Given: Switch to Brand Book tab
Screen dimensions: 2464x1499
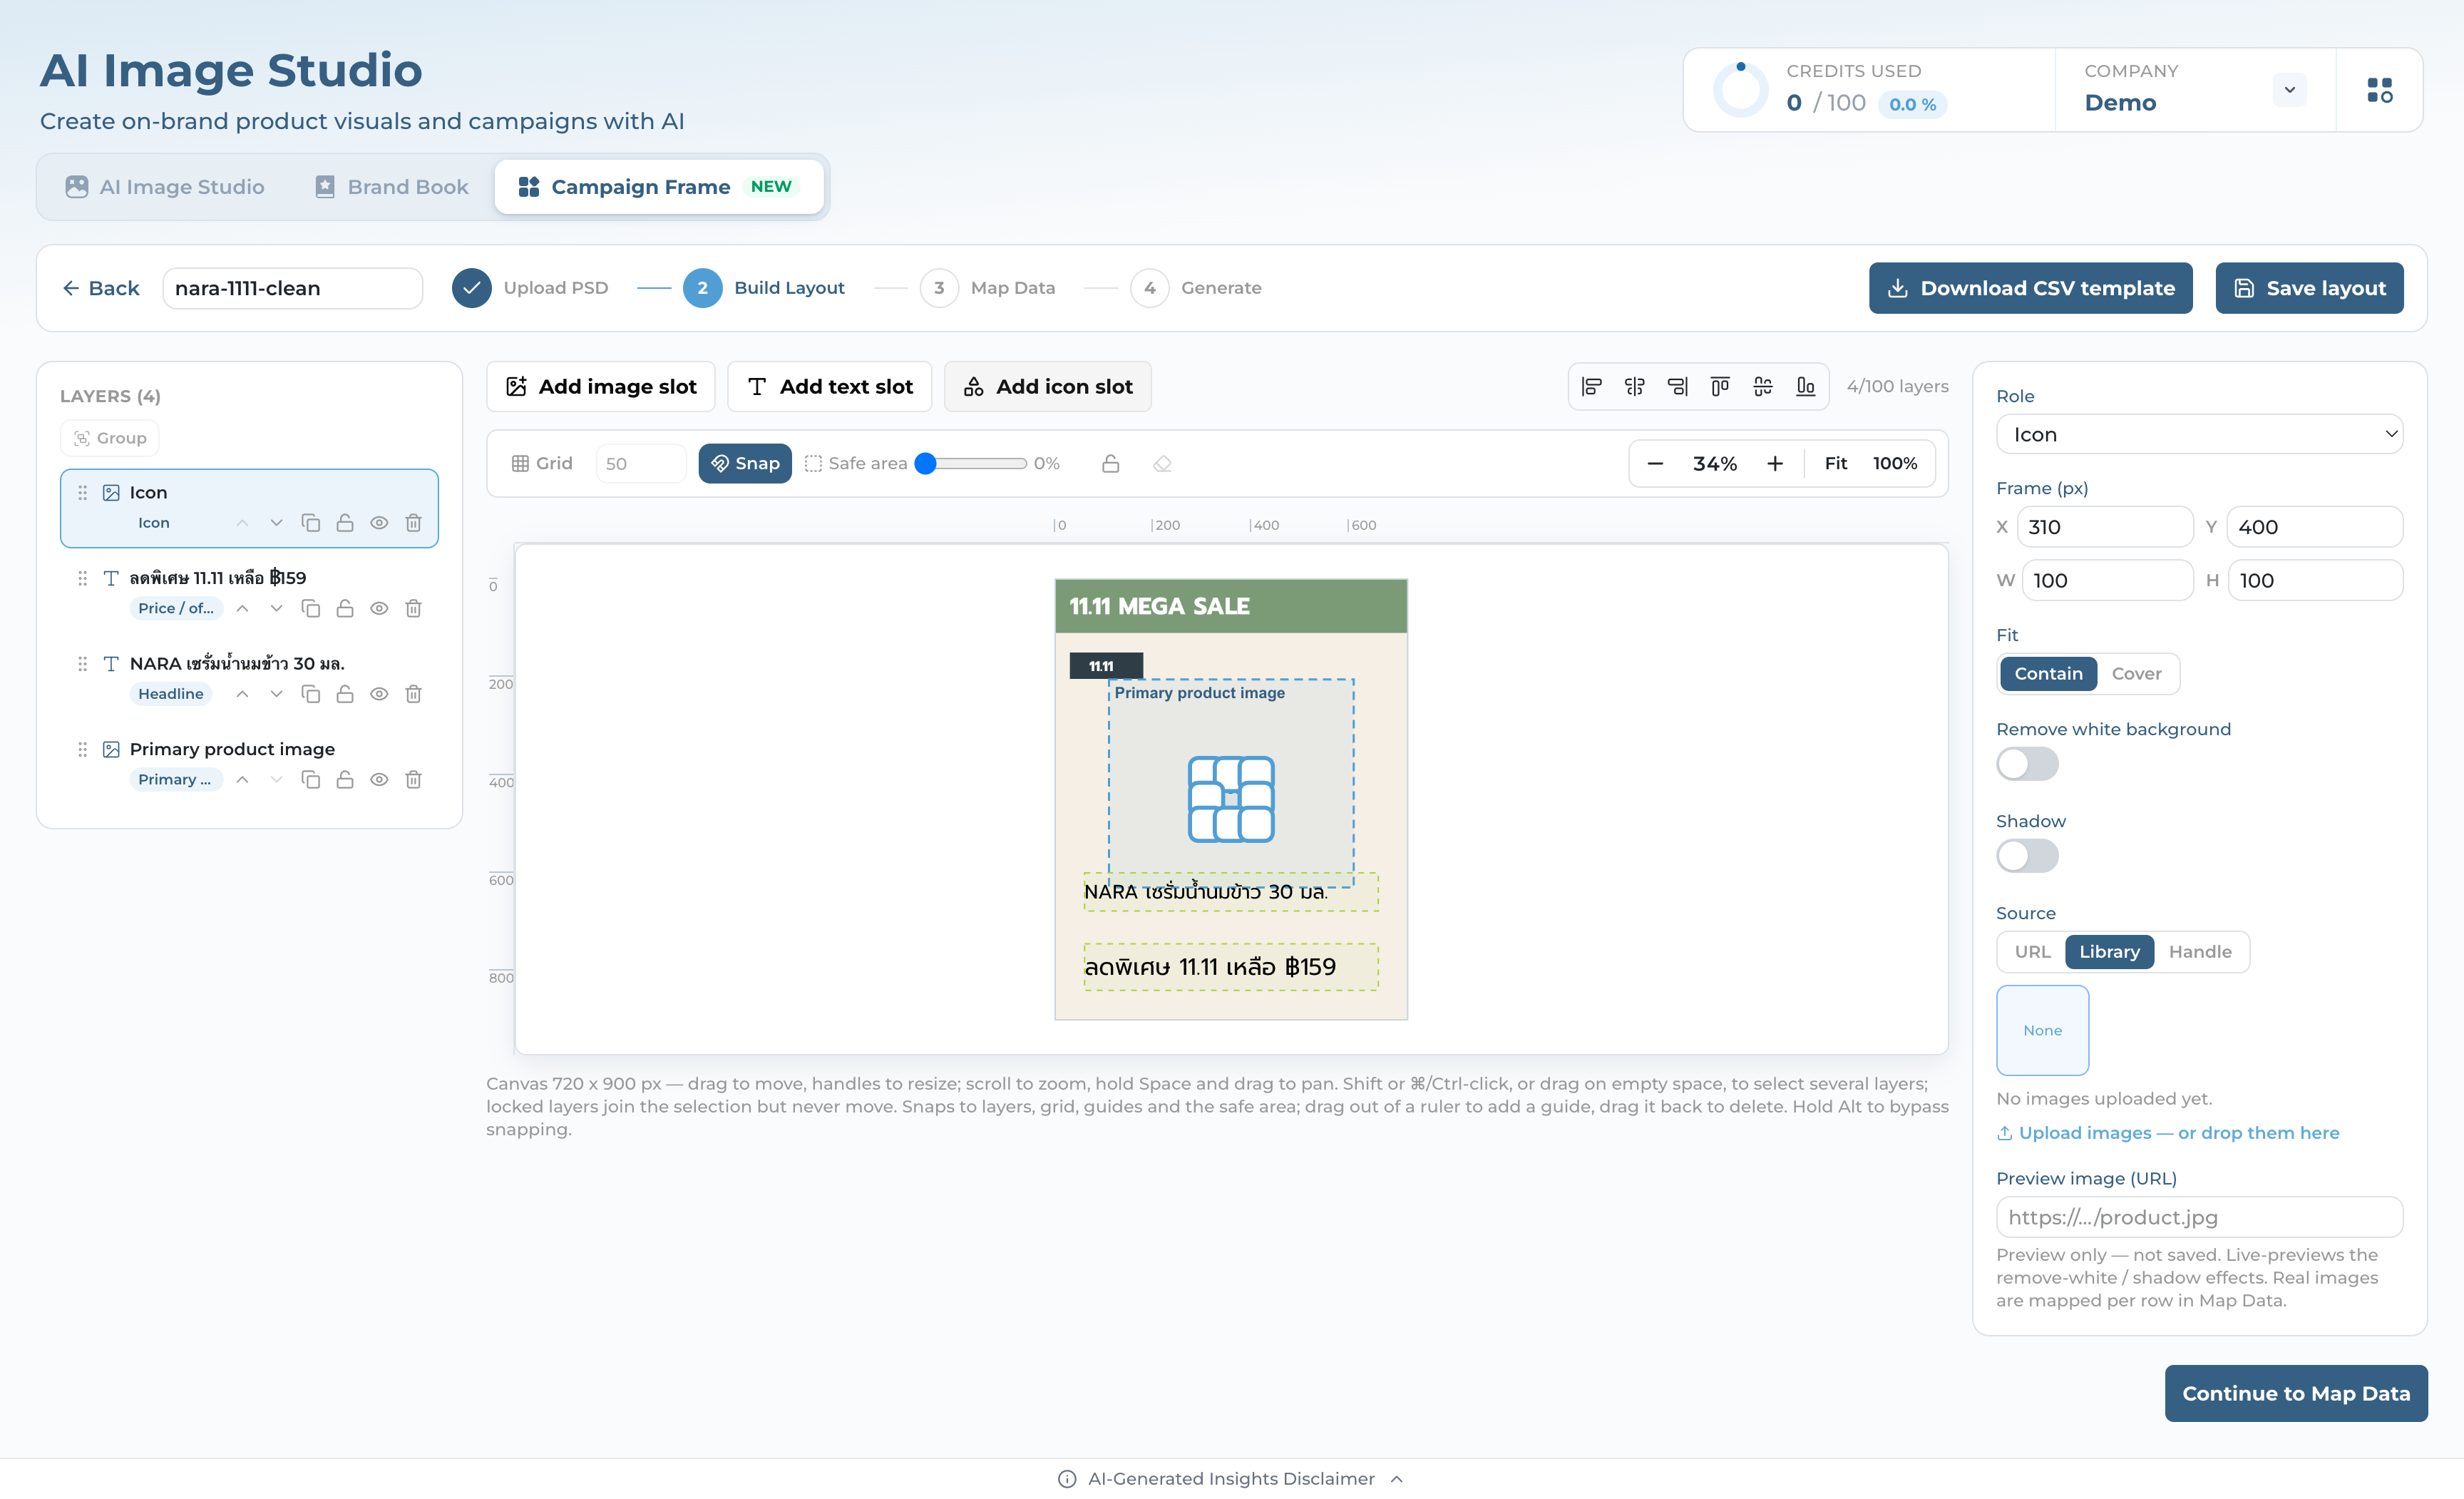Looking at the screenshot, I should (392, 187).
